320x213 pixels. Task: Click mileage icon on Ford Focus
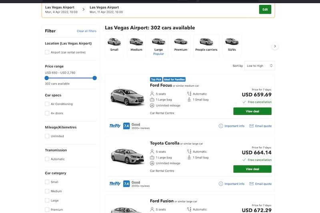coord(152,106)
